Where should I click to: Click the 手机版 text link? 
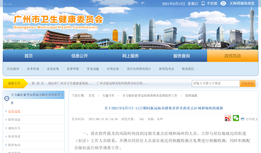click(212, 4)
